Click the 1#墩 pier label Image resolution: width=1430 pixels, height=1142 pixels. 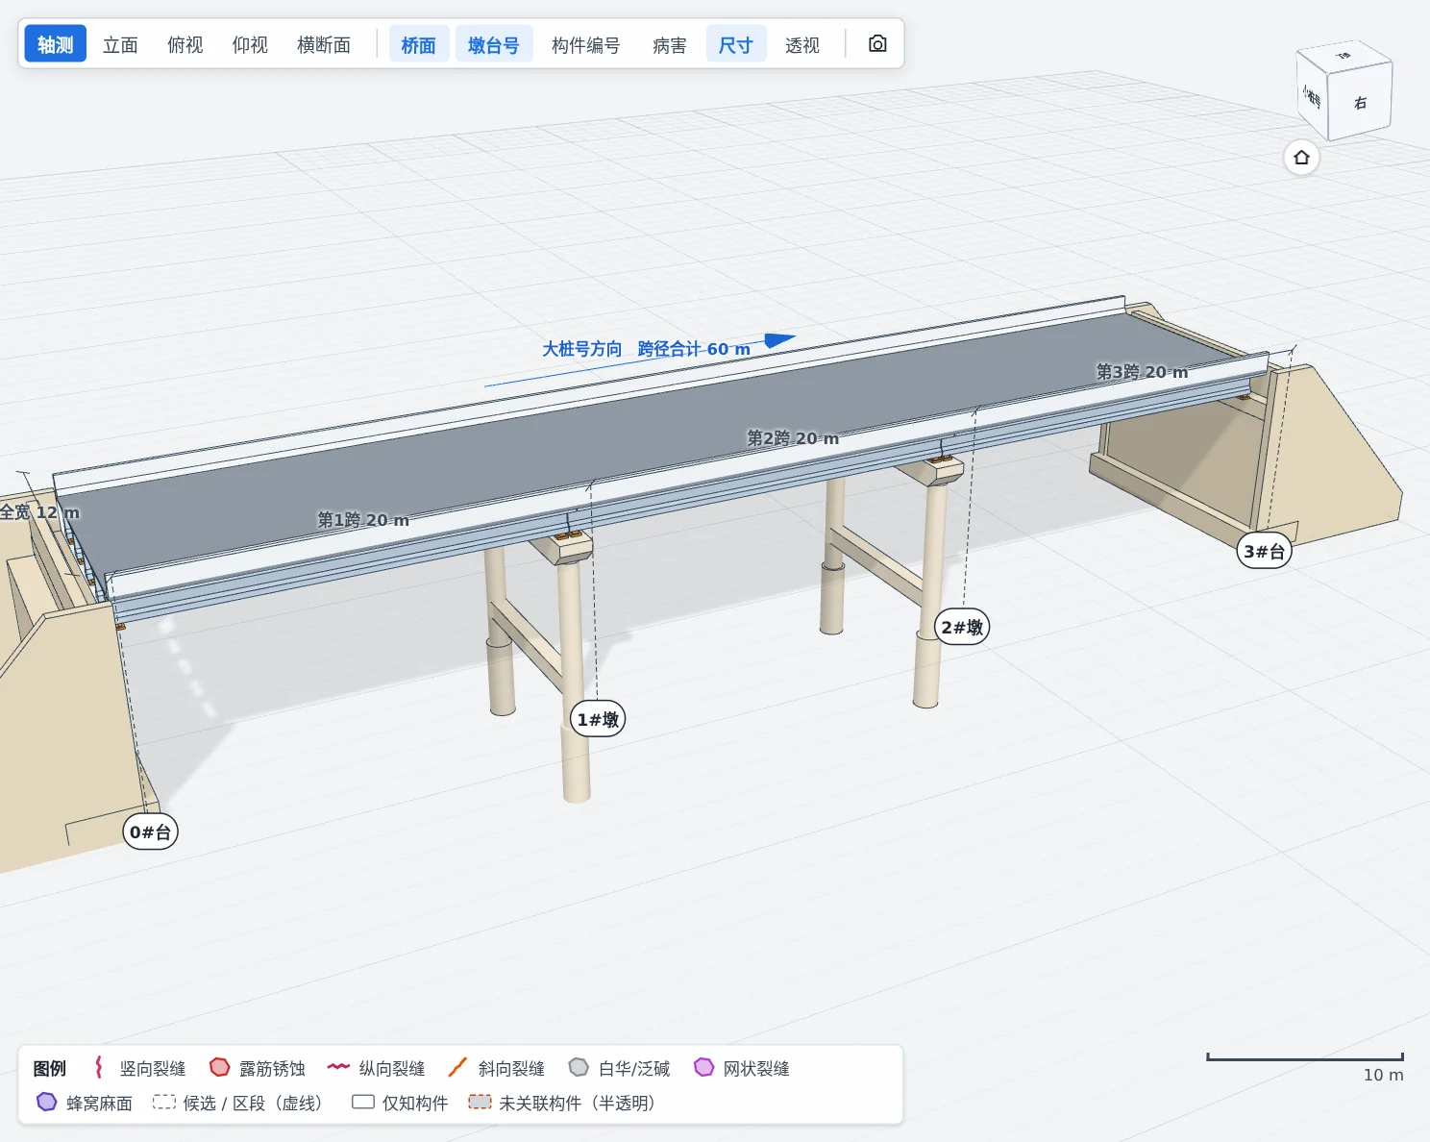pos(598,719)
